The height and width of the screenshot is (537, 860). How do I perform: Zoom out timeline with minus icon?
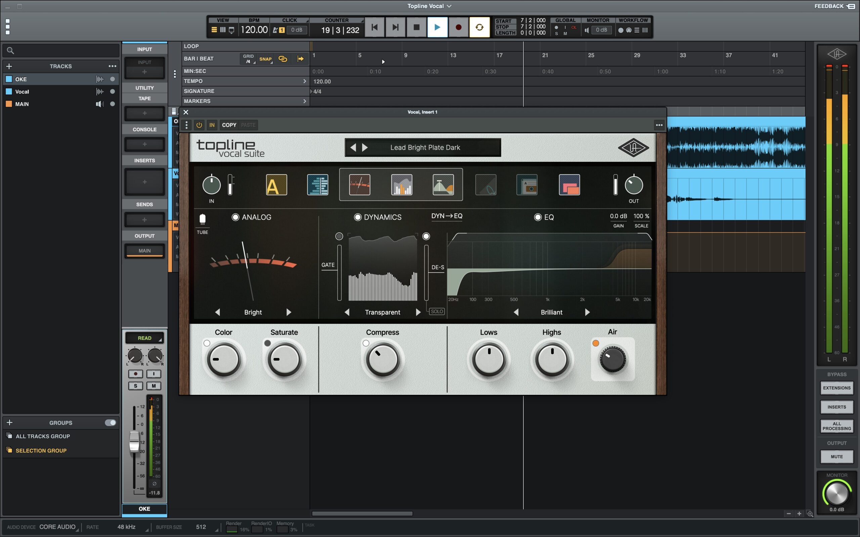(x=788, y=514)
